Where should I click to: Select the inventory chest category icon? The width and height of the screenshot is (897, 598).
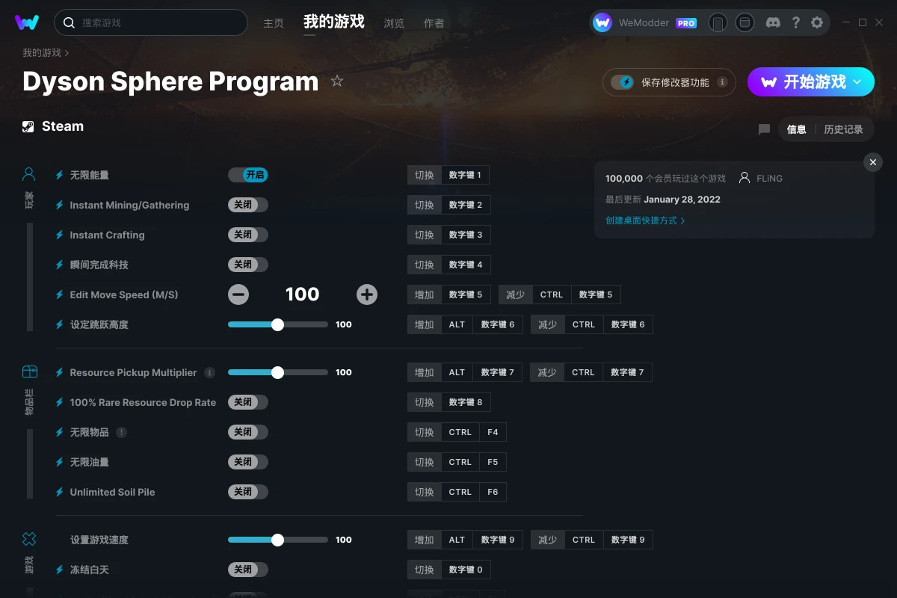click(x=29, y=372)
